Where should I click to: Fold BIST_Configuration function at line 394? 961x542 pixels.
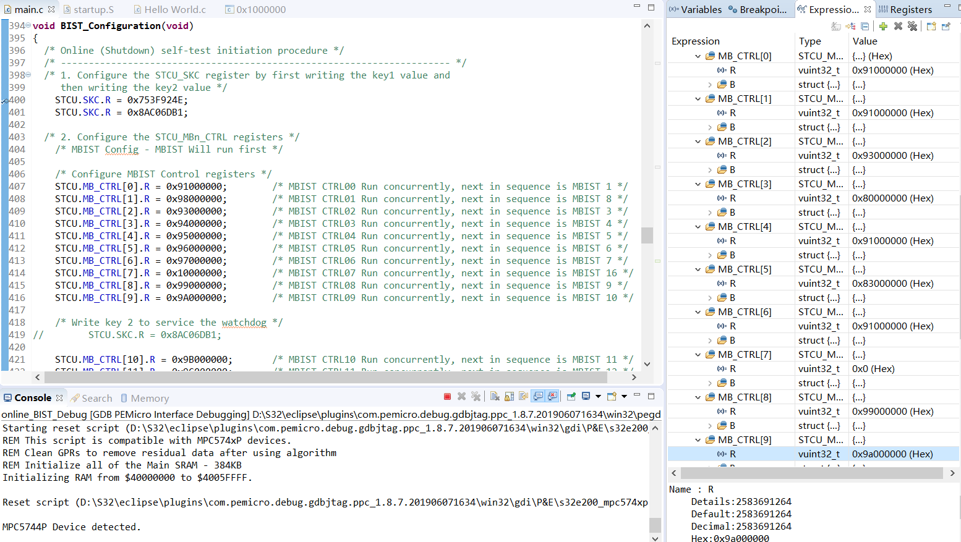point(28,25)
